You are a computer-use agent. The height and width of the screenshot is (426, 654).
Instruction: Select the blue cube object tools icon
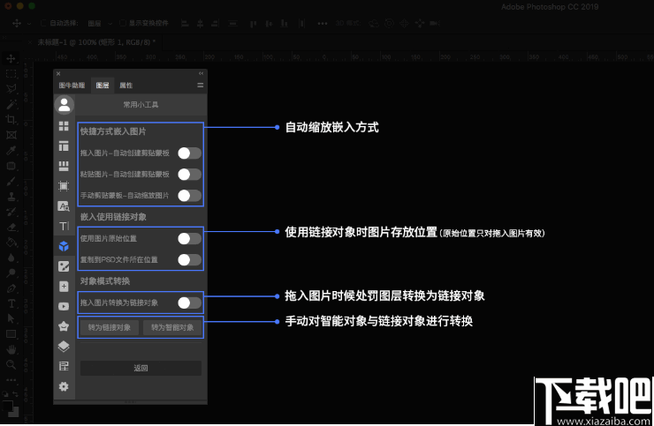click(64, 246)
